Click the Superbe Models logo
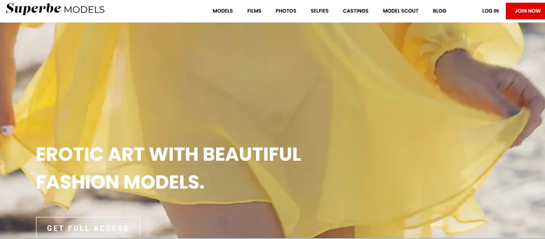 pyautogui.click(x=55, y=9)
